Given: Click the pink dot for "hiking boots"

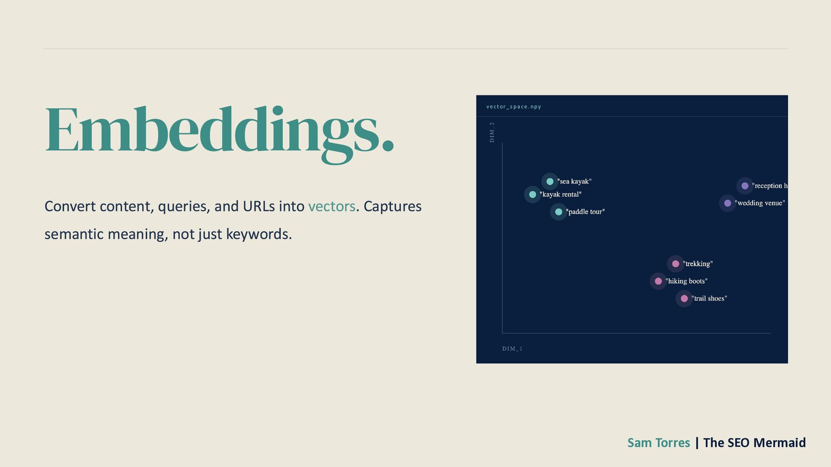Looking at the screenshot, I should (658, 281).
